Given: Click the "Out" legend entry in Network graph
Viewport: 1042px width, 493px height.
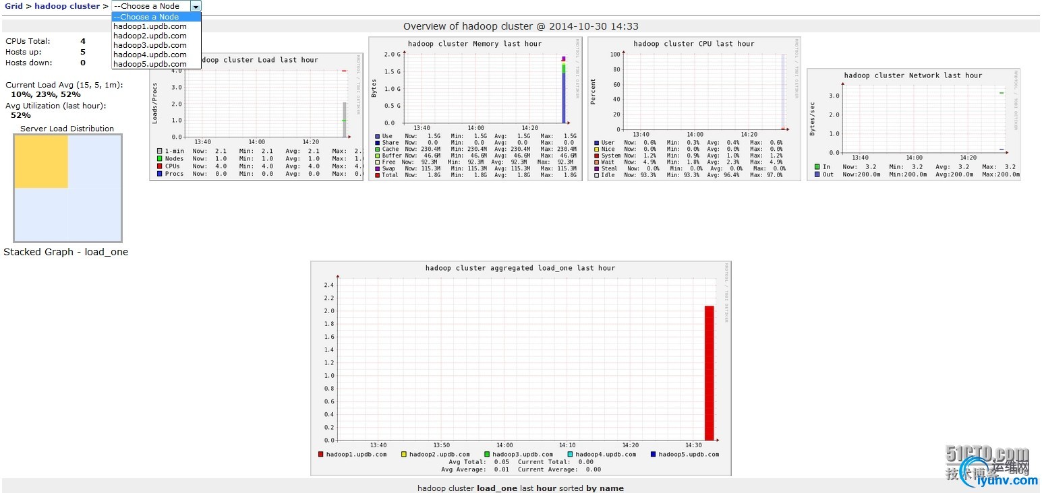Looking at the screenshot, I should (x=823, y=174).
